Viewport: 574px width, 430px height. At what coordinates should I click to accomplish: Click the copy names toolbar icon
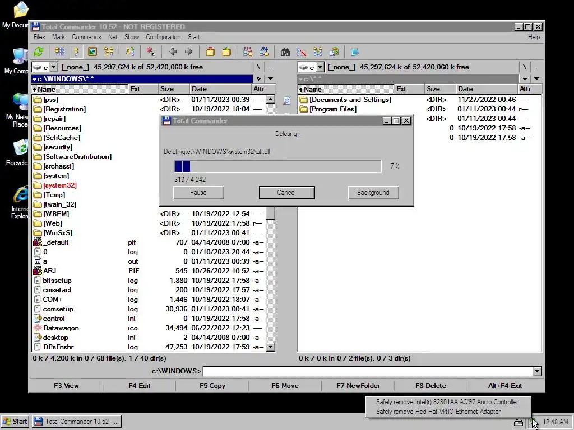[x=334, y=52]
